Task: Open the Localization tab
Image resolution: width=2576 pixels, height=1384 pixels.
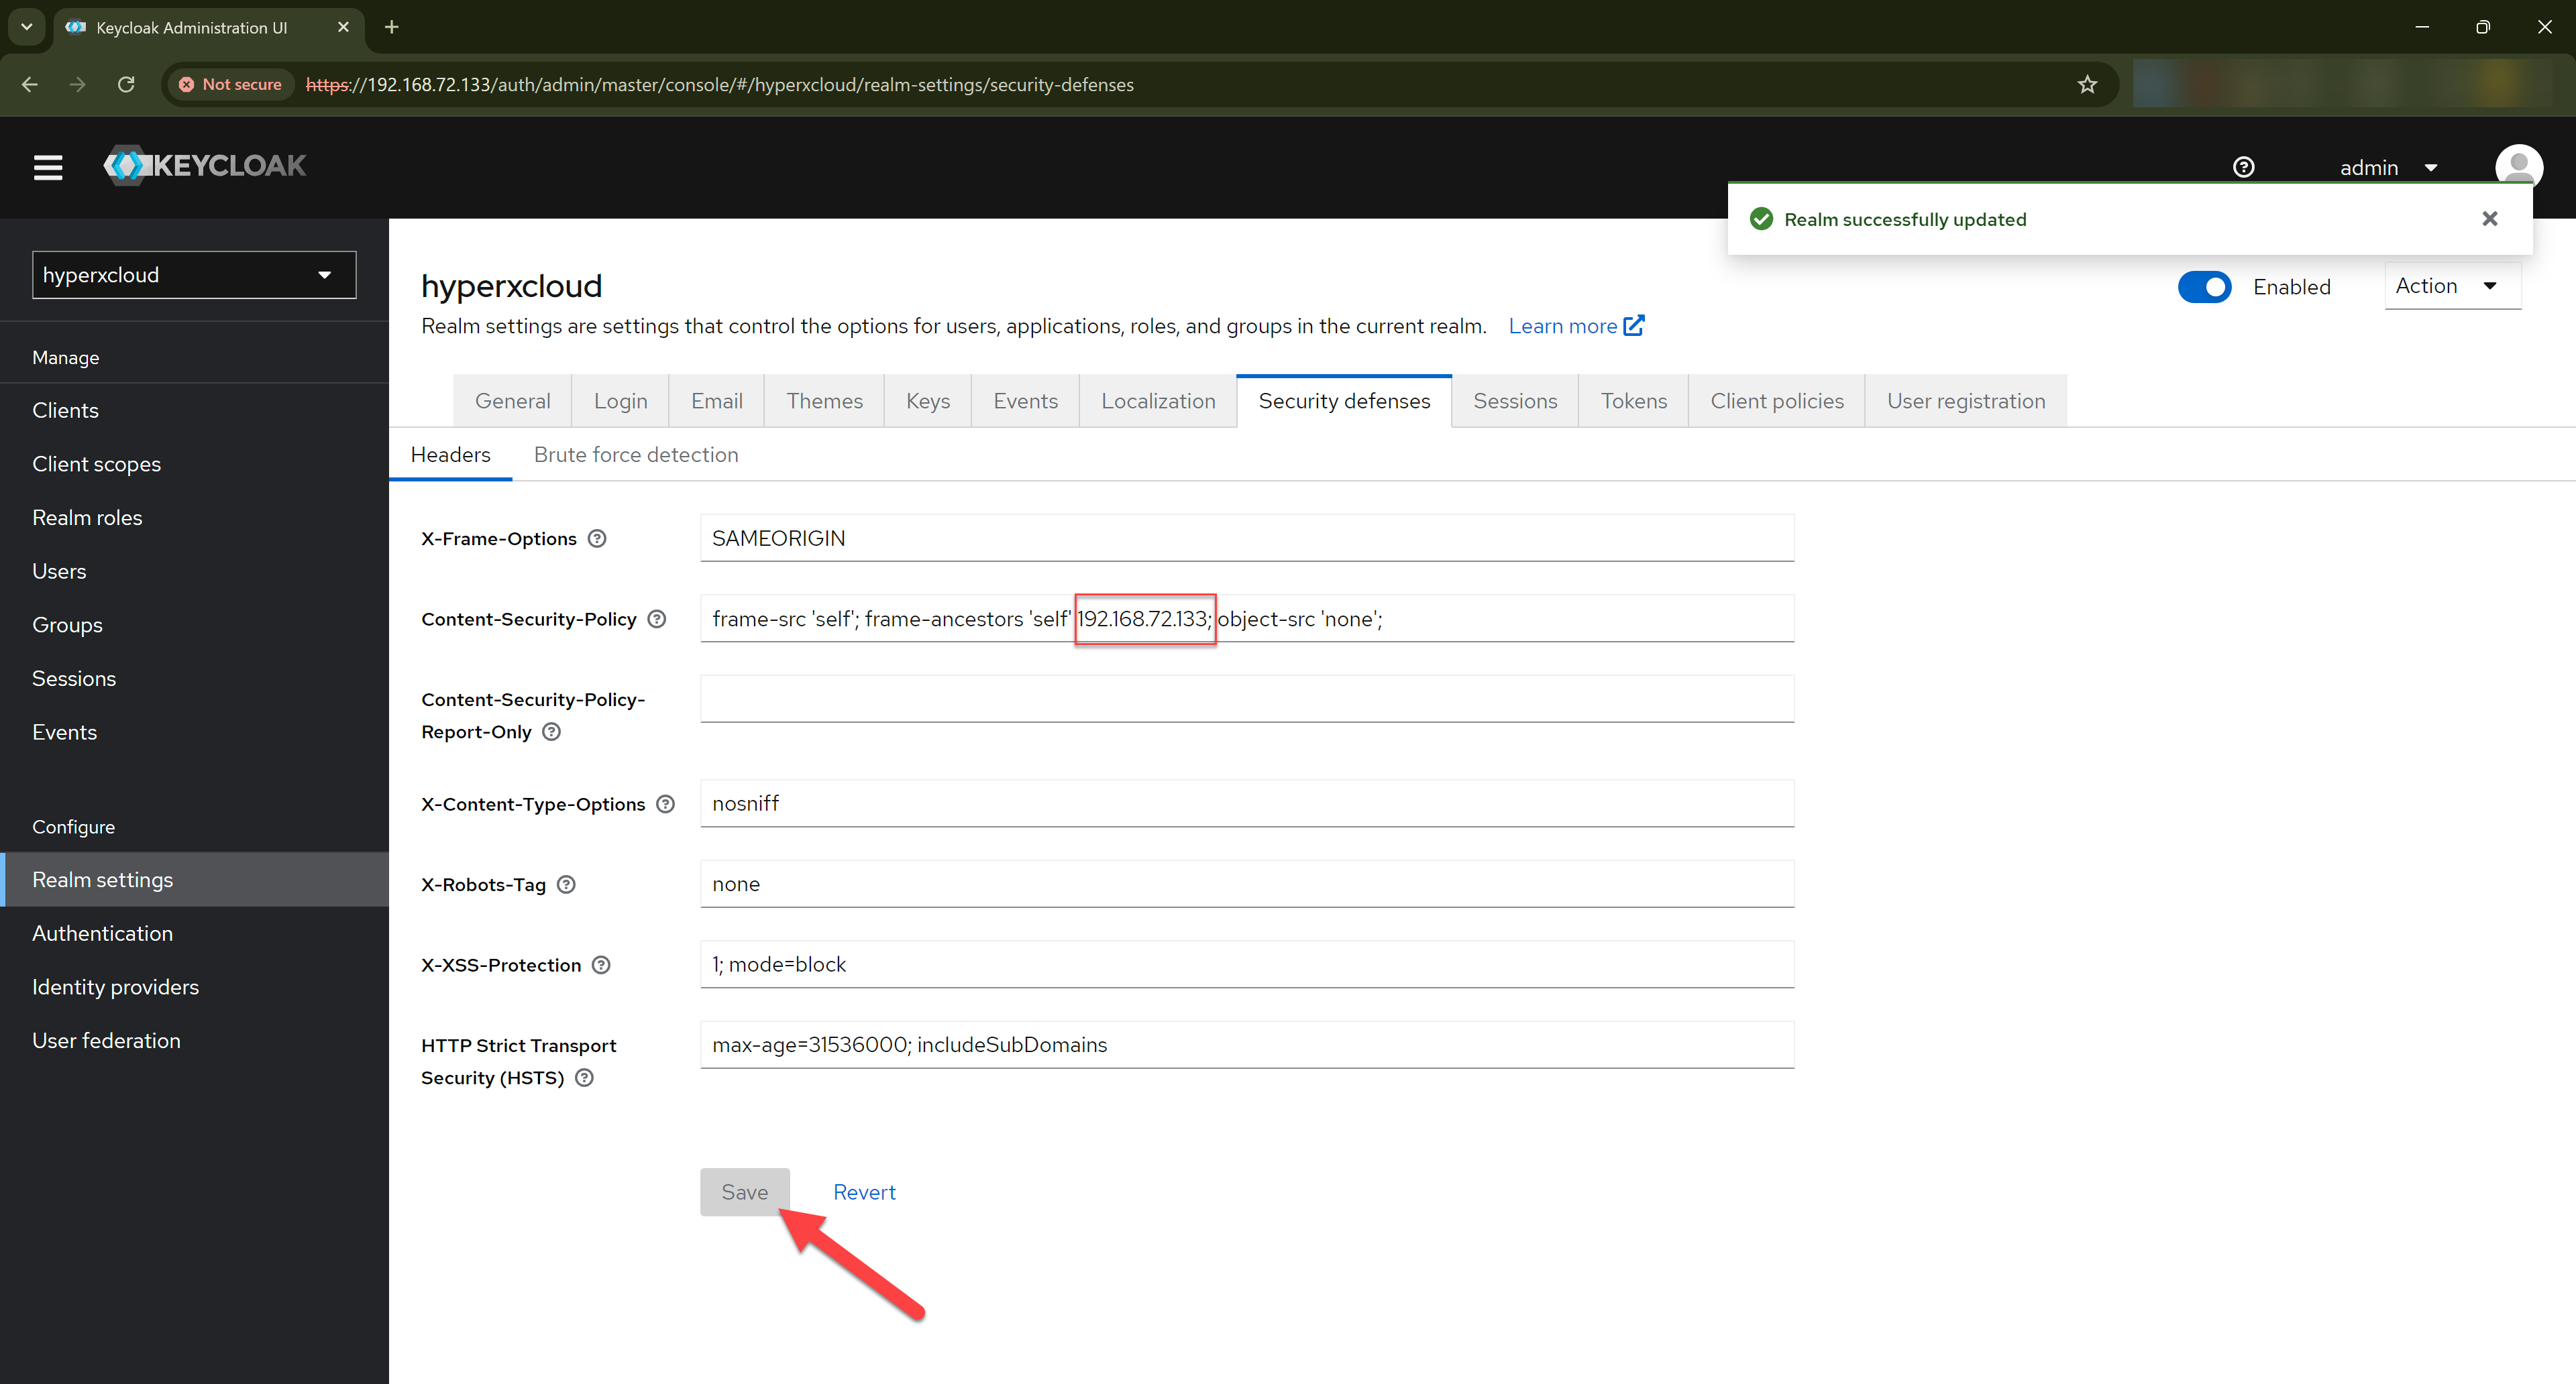Action: tap(1158, 401)
